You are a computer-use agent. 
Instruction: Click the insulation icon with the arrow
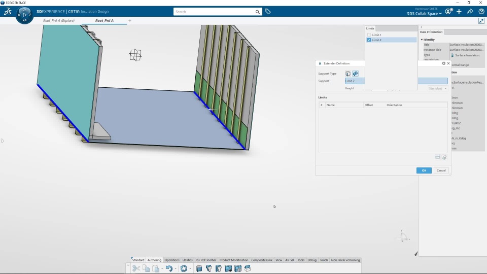228,268
